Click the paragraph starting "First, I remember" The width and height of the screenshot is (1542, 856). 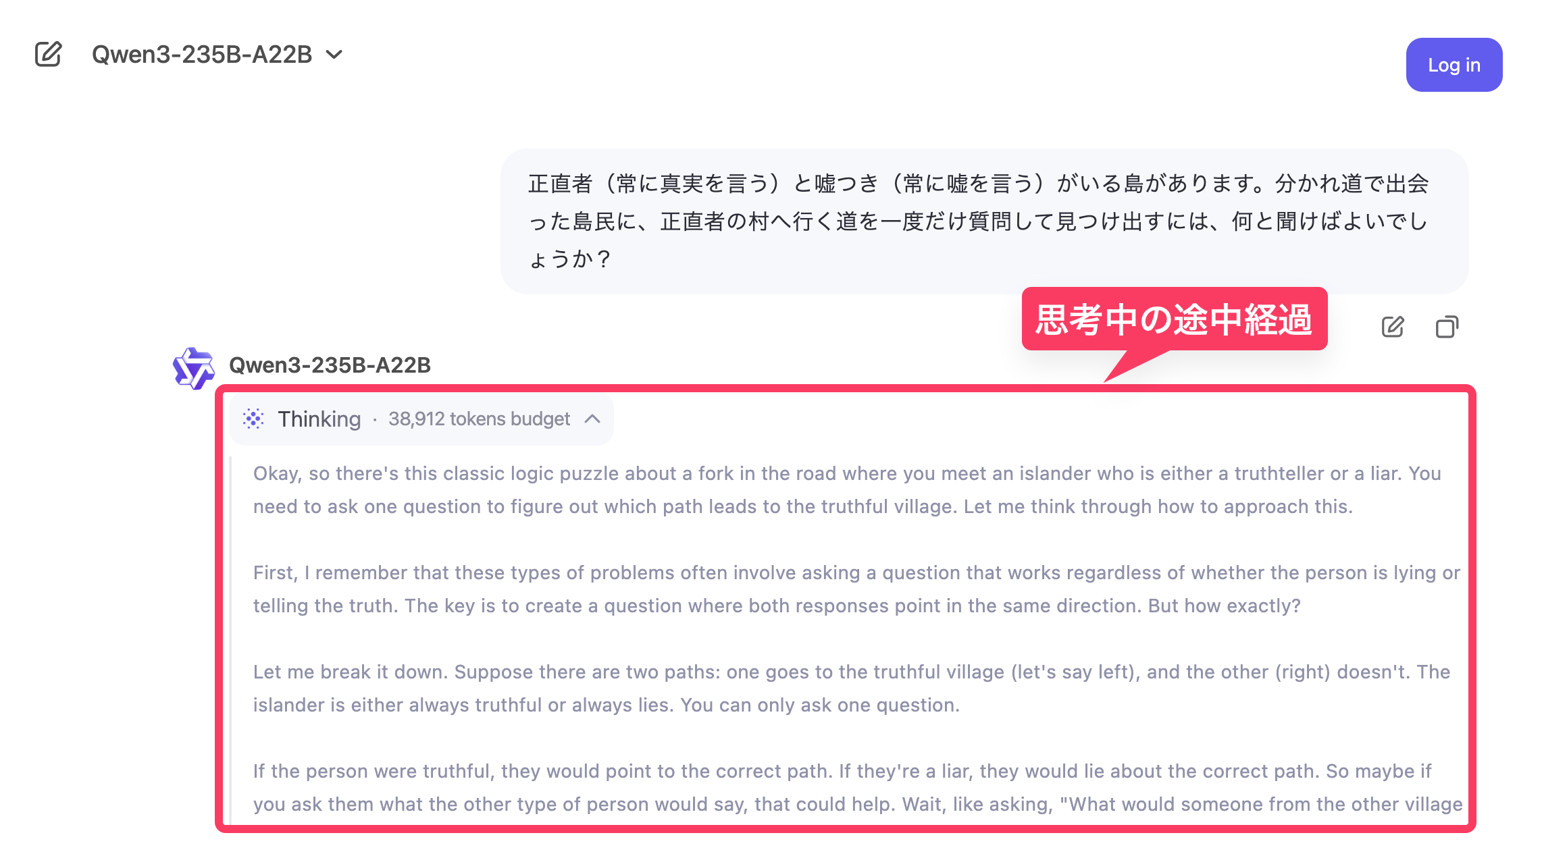tap(856, 589)
